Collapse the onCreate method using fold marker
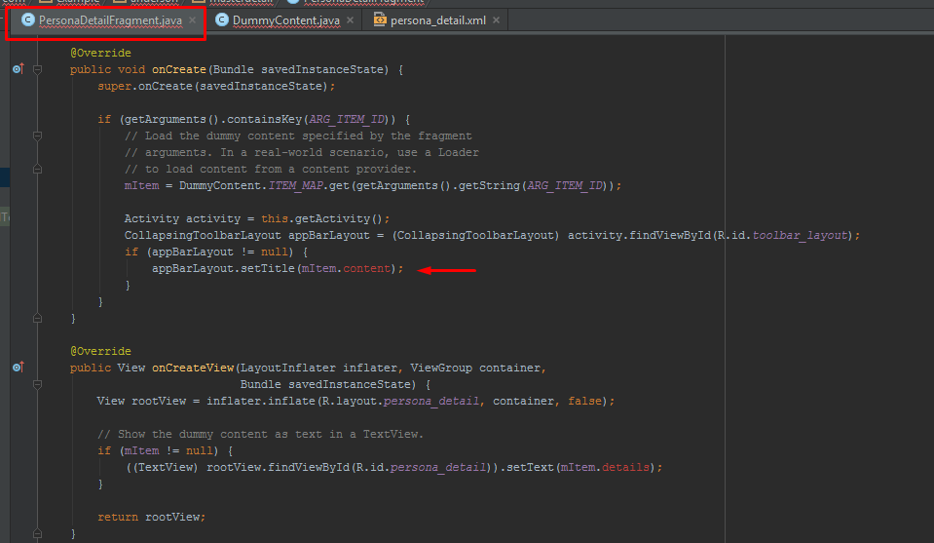This screenshot has height=543, width=934. pyautogui.click(x=37, y=69)
